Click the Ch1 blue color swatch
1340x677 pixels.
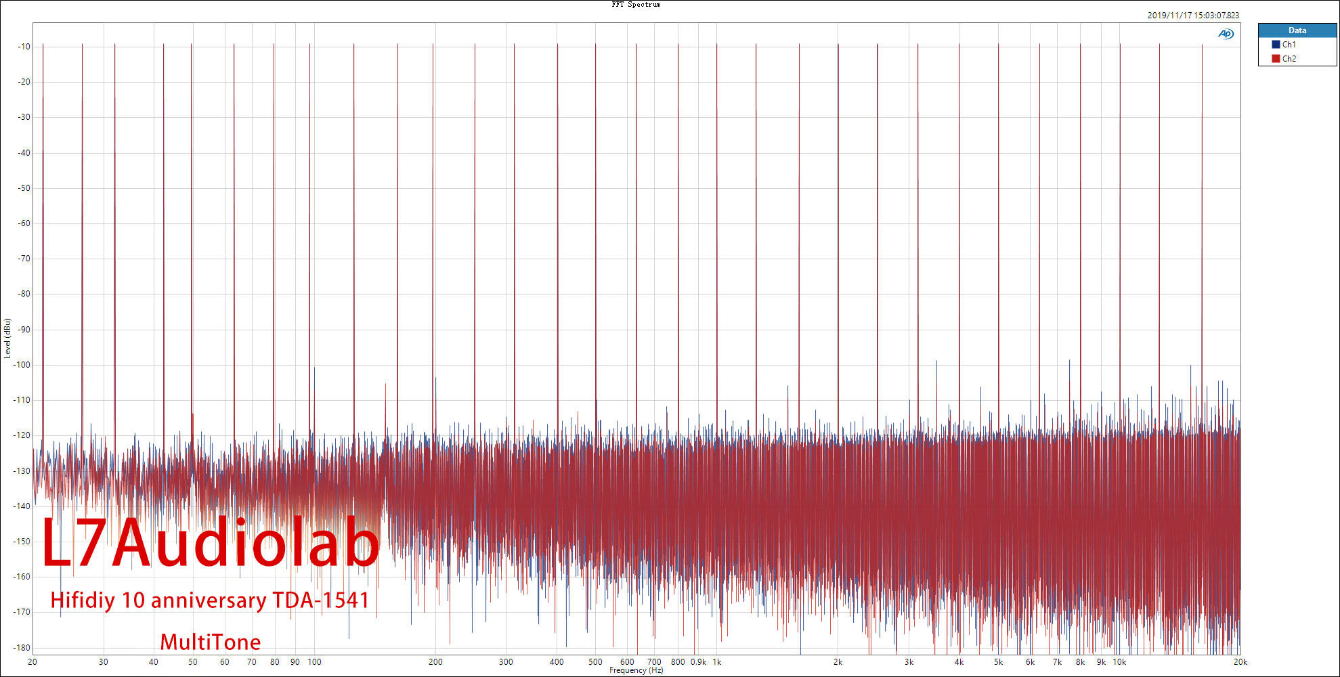1276,45
